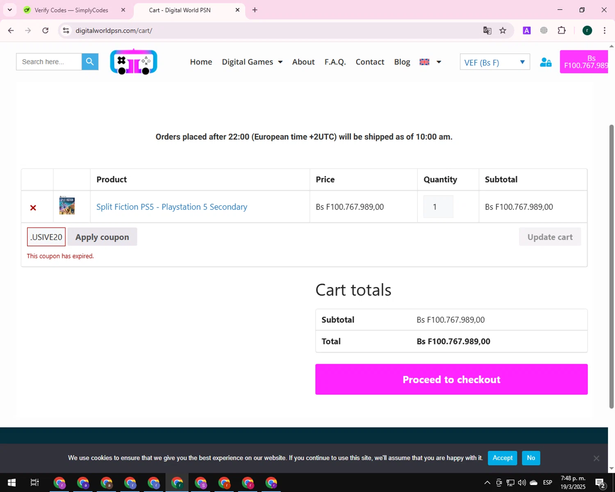Open the Windows Start menu
Image resolution: width=615 pixels, height=492 pixels.
pyautogui.click(x=11, y=483)
